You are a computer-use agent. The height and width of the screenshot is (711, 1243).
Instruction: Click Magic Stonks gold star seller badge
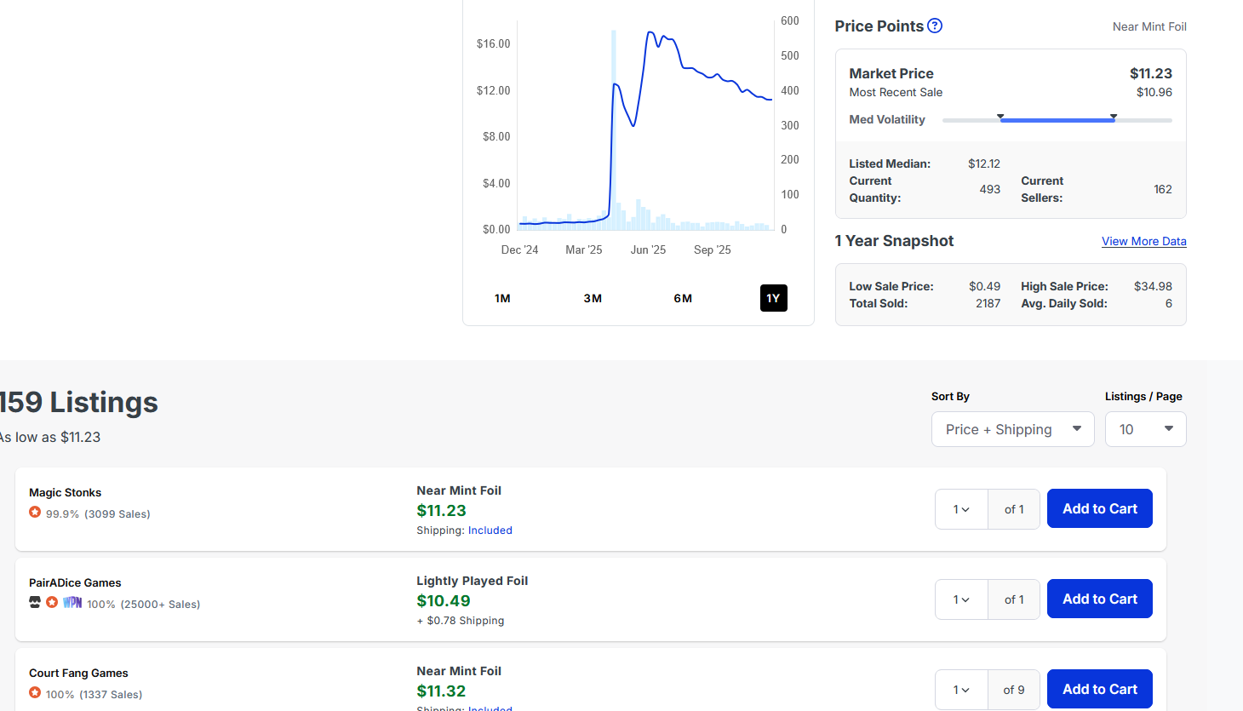click(x=35, y=513)
